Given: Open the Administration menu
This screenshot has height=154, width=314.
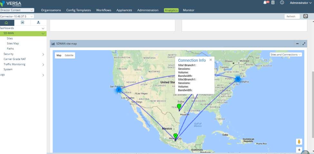Looking at the screenshot, I should tap(148, 10).
